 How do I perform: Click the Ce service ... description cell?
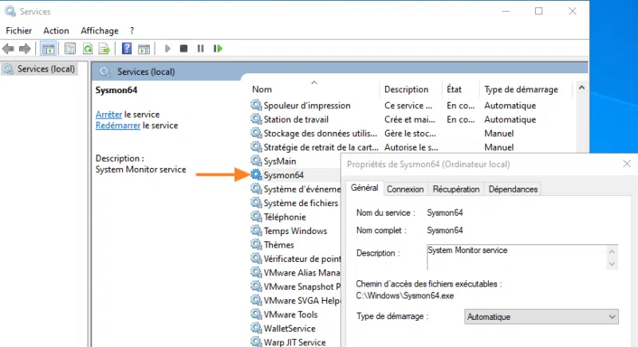point(408,106)
